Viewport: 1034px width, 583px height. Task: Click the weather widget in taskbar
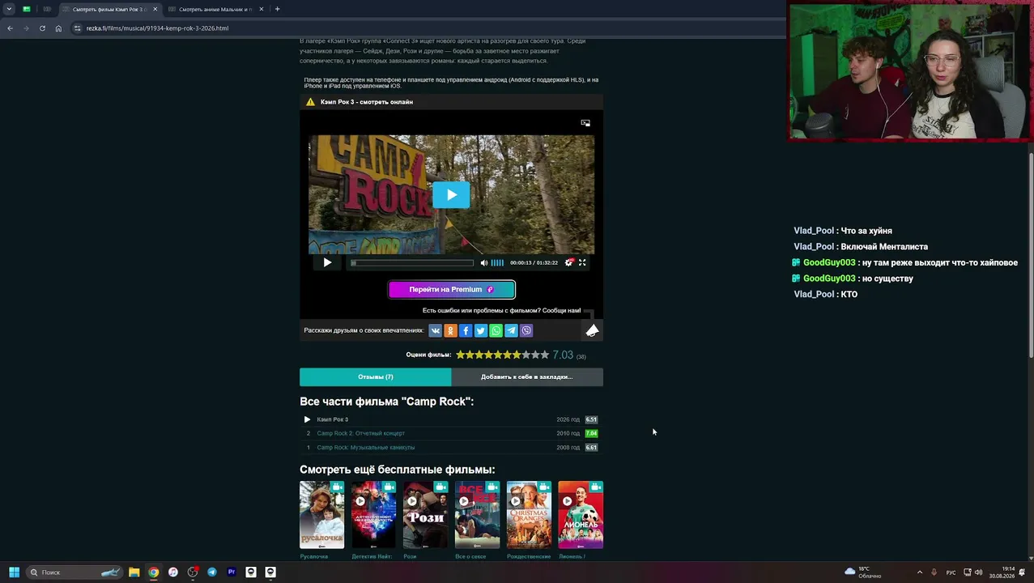click(863, 572)
